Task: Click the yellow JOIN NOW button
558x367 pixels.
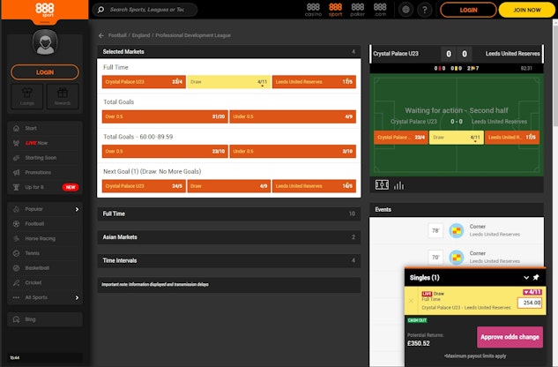Action: coord(525,10)
